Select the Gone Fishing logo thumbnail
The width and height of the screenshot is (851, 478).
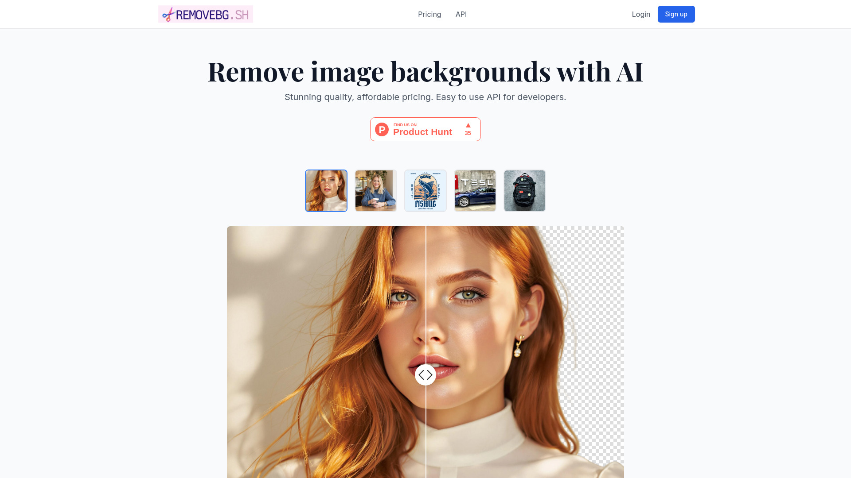[x=425, y=190]
